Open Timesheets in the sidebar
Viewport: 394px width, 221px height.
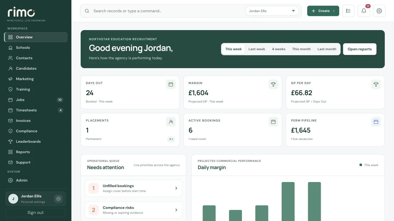[x=36, y=110]
